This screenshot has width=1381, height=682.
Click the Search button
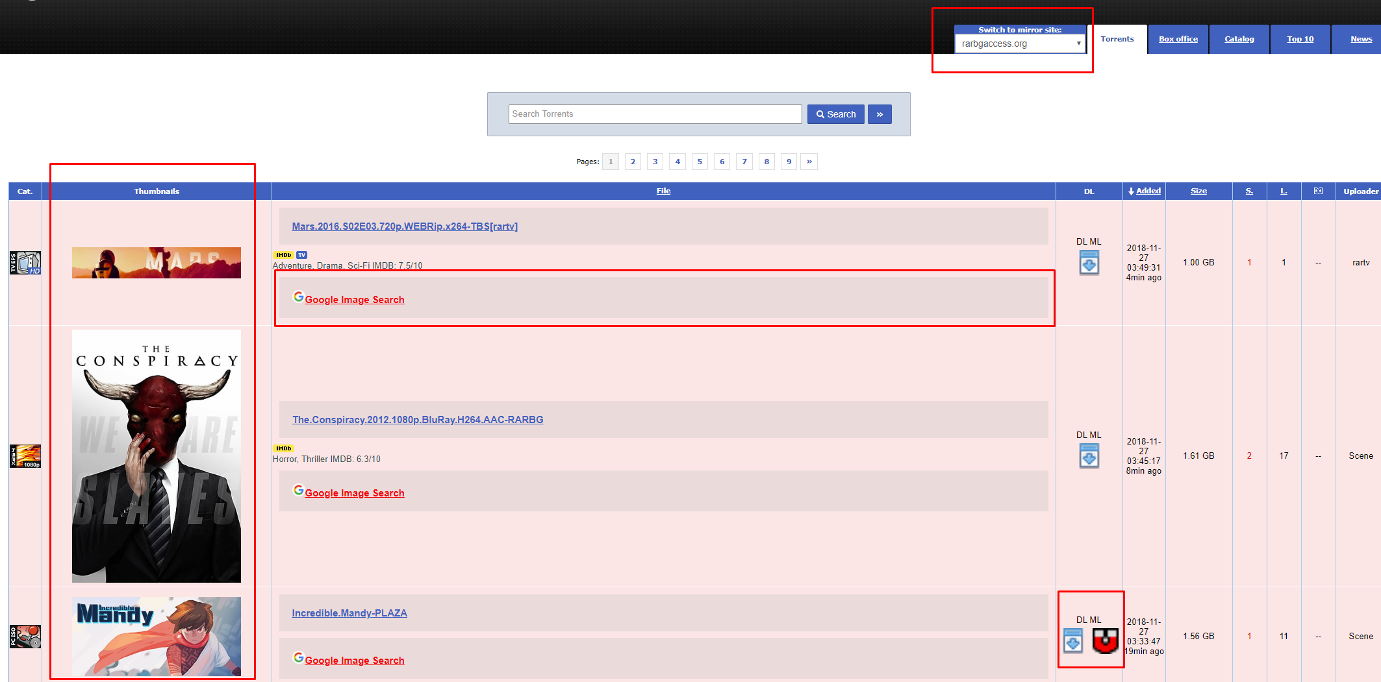click(836, 114)
